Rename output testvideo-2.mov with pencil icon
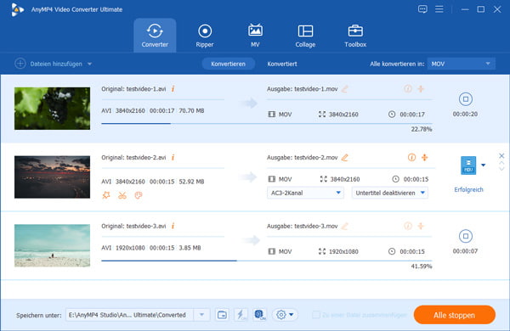Image resolution: width=510 pixels, height=331 pixels. click(345, 158)
